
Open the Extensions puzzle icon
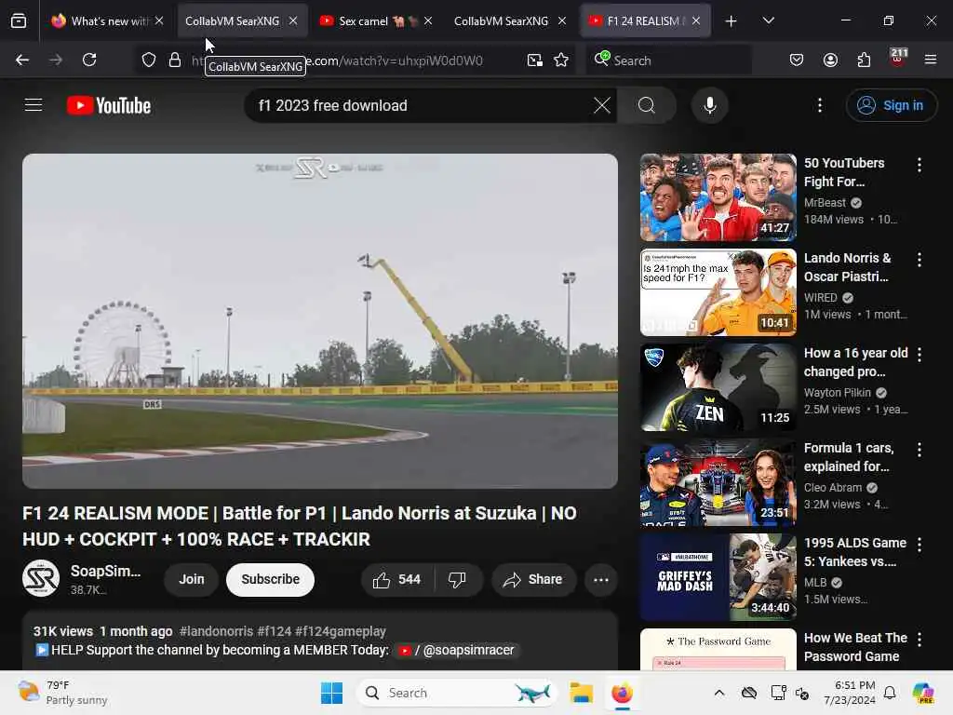coord(864,60)
